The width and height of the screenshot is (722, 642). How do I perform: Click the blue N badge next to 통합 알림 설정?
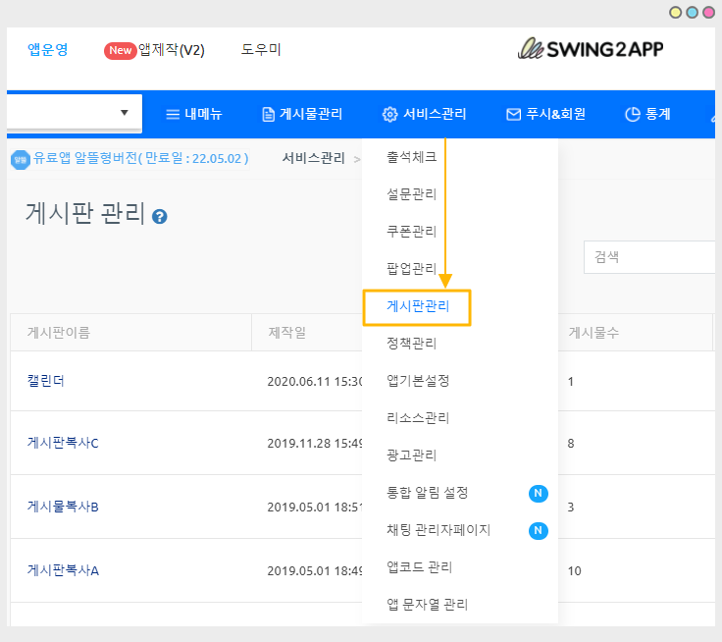[538, 493]
